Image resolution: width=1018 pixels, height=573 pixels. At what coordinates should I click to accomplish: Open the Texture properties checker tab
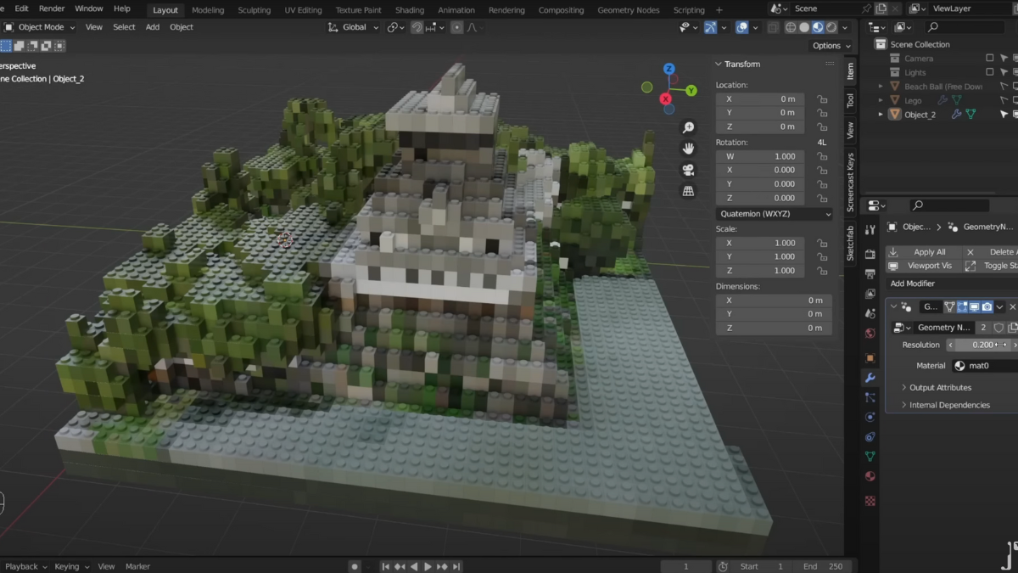click(x=870, y=501)
